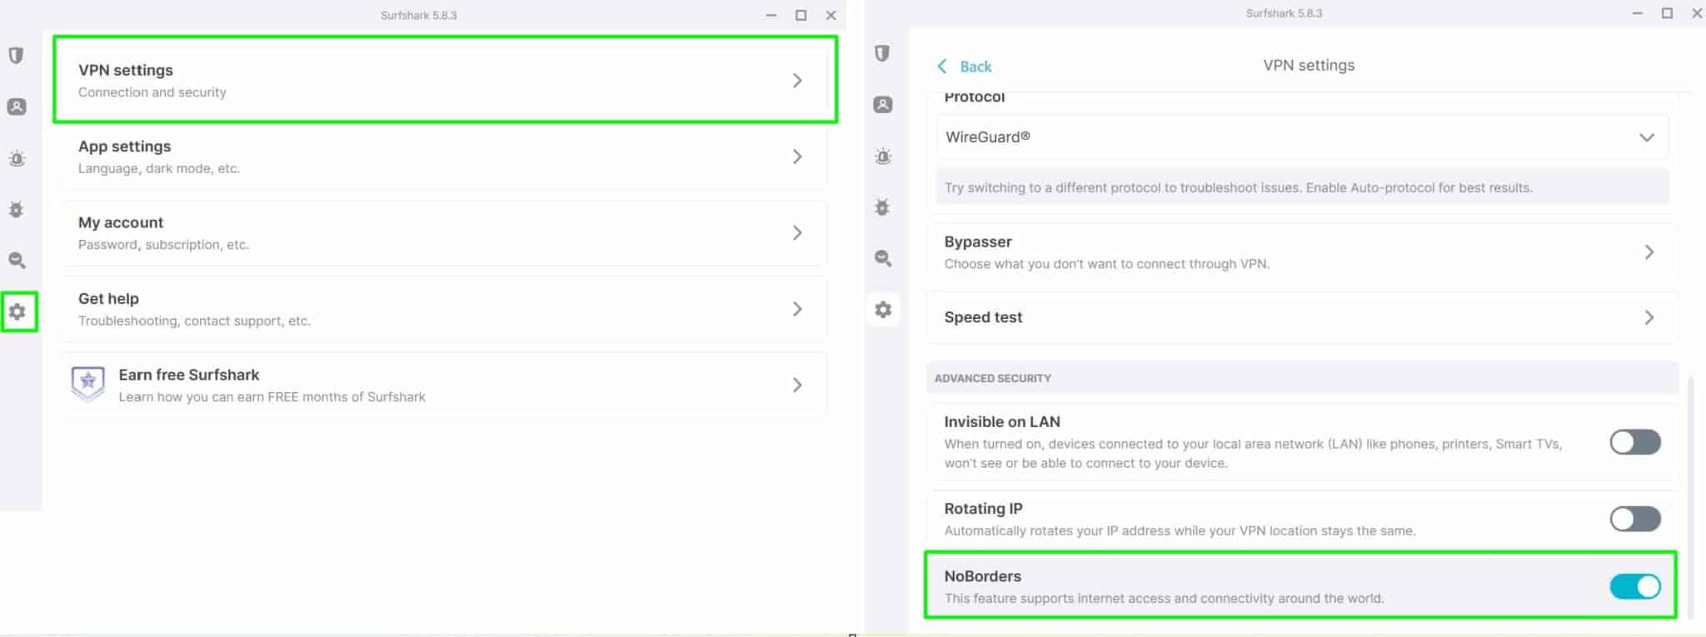The width and height of the screenshot is (1706, 637).
Task: Turn on the Rotating IP switch
Action: pos(1634,519)
